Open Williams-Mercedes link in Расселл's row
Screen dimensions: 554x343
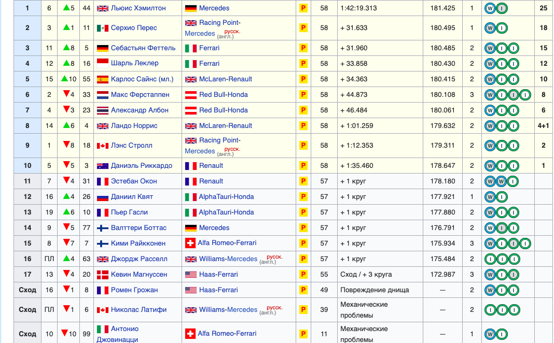[x=228, y=259]
